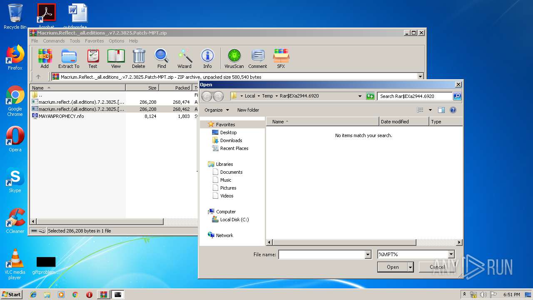This screenshot has width=533, height=300.
Task: Click the refresh button beside address path
Action: tap(370, 96)
